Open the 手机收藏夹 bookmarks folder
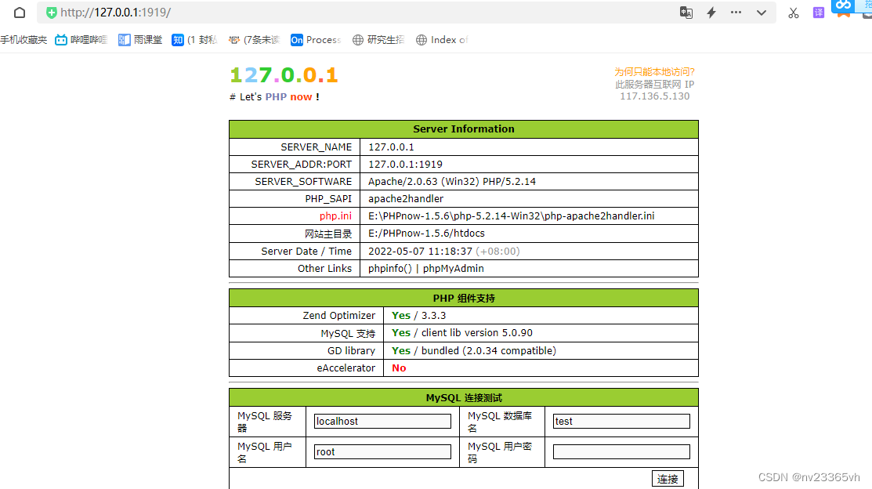This screenshot has width=872, height=489. pyautogui.click(x=24, y=39)
